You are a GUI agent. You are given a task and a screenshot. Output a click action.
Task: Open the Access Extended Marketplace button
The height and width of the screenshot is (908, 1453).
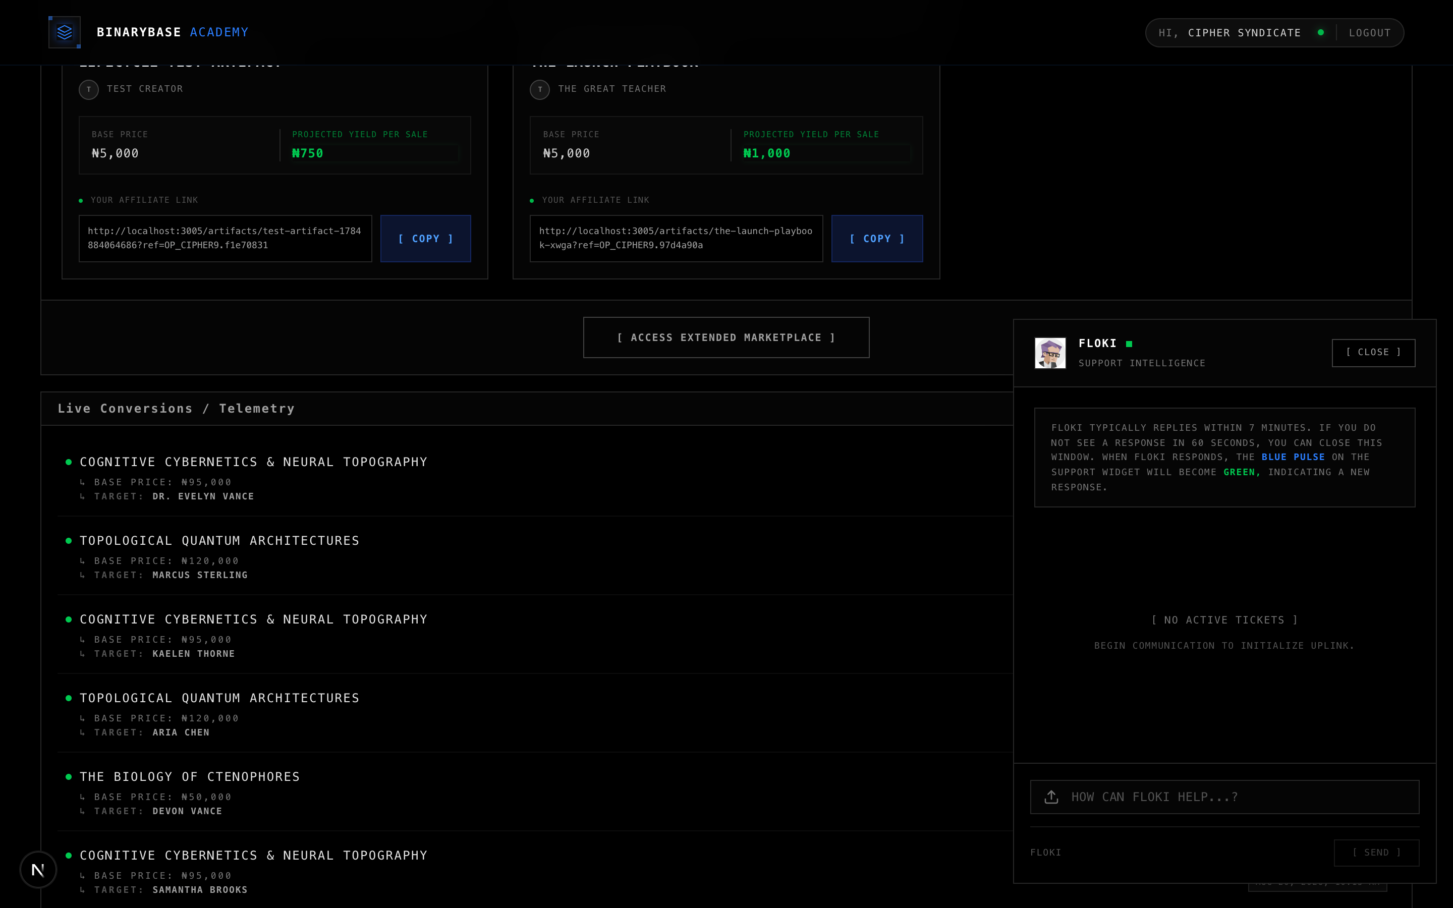click(x=726, y=337)
